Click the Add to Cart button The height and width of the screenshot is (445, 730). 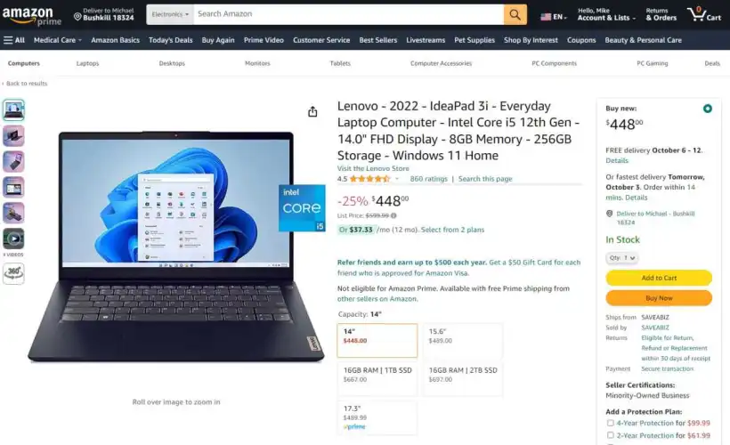[x=659, y=278]
